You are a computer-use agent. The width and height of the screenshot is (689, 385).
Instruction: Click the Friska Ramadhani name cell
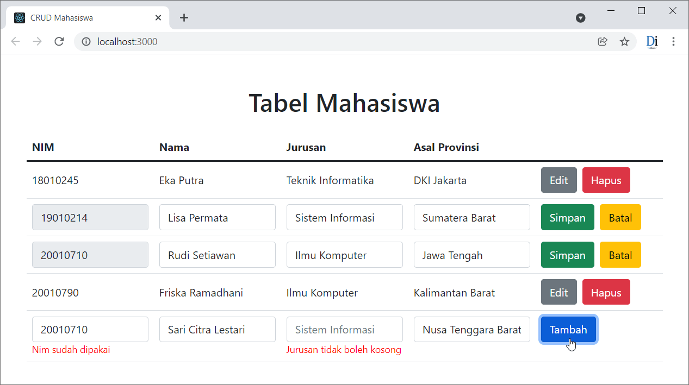(201, 293)
